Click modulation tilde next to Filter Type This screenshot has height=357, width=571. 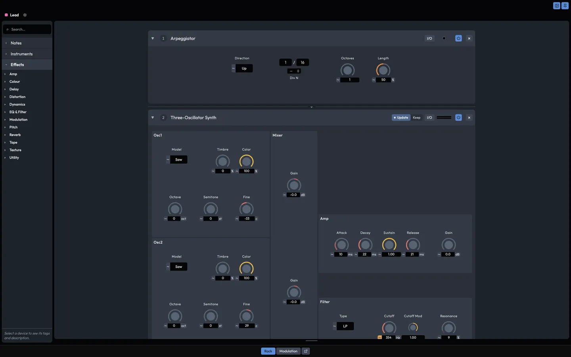[x=334, y=326]
